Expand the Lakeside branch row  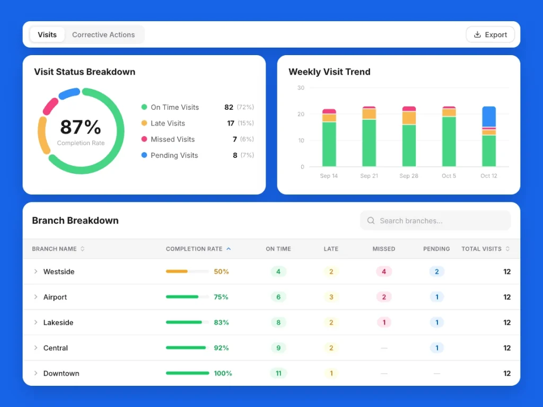click(x=36, y=323)
